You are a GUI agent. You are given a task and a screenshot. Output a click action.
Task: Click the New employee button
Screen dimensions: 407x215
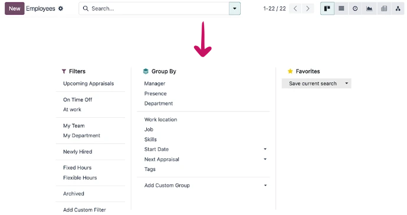(x=15, y=9)
